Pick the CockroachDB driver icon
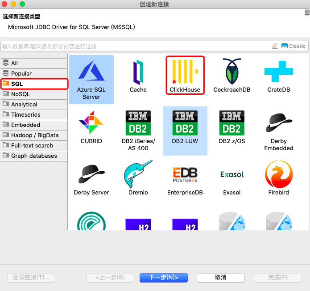Screen dimensions: 310x291 click(x=231, y=75)
